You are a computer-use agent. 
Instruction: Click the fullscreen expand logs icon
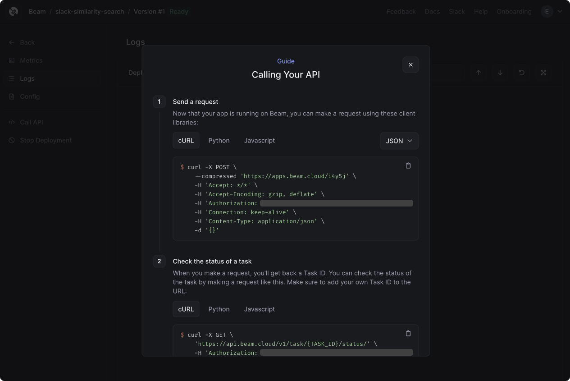coord(543,73)
